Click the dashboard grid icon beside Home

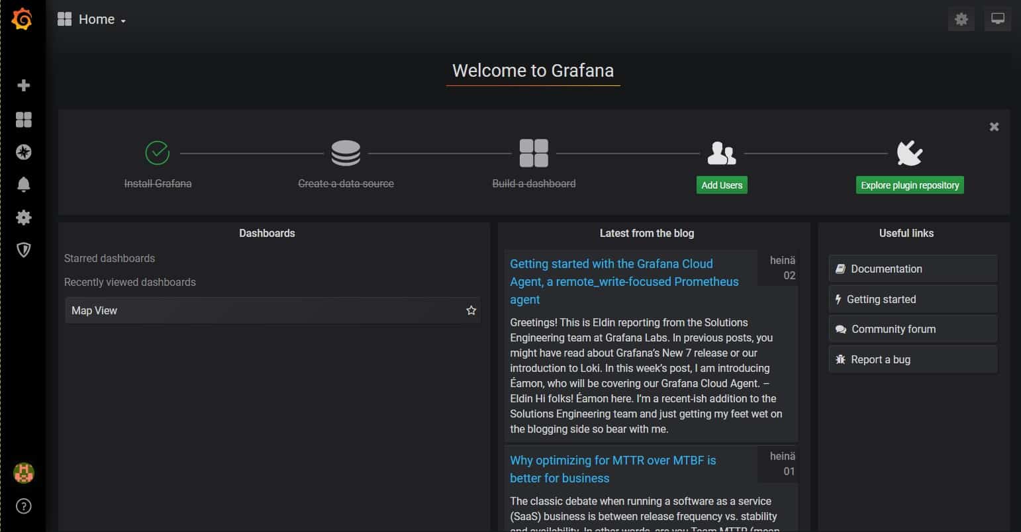tap(64, 19)
